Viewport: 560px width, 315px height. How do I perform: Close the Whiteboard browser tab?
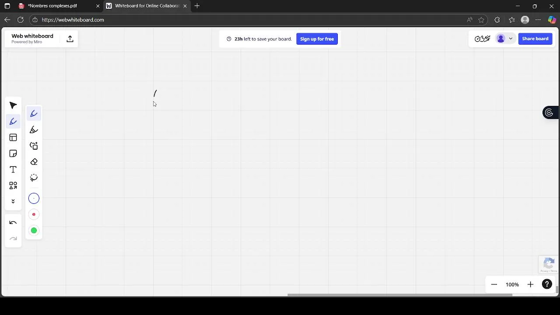pyautogui.click(x=185, y=6)
